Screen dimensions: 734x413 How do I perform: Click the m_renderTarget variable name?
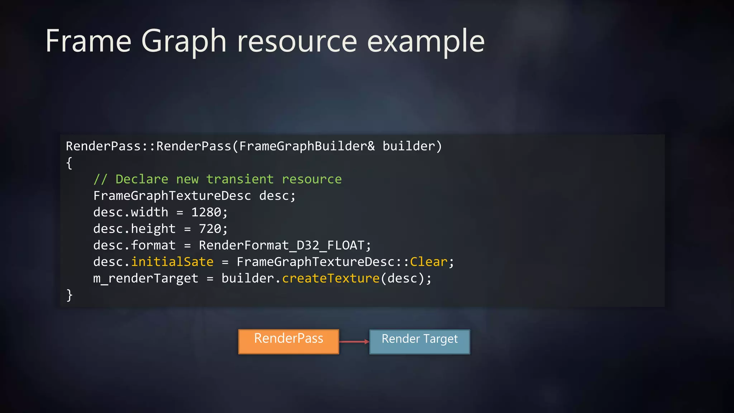[146, 278]
